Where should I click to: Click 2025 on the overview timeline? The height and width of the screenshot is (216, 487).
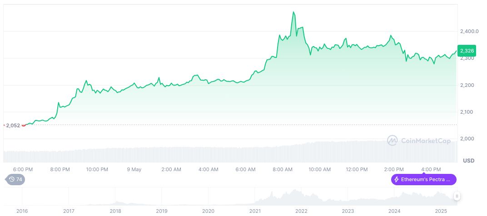point(441,211)
